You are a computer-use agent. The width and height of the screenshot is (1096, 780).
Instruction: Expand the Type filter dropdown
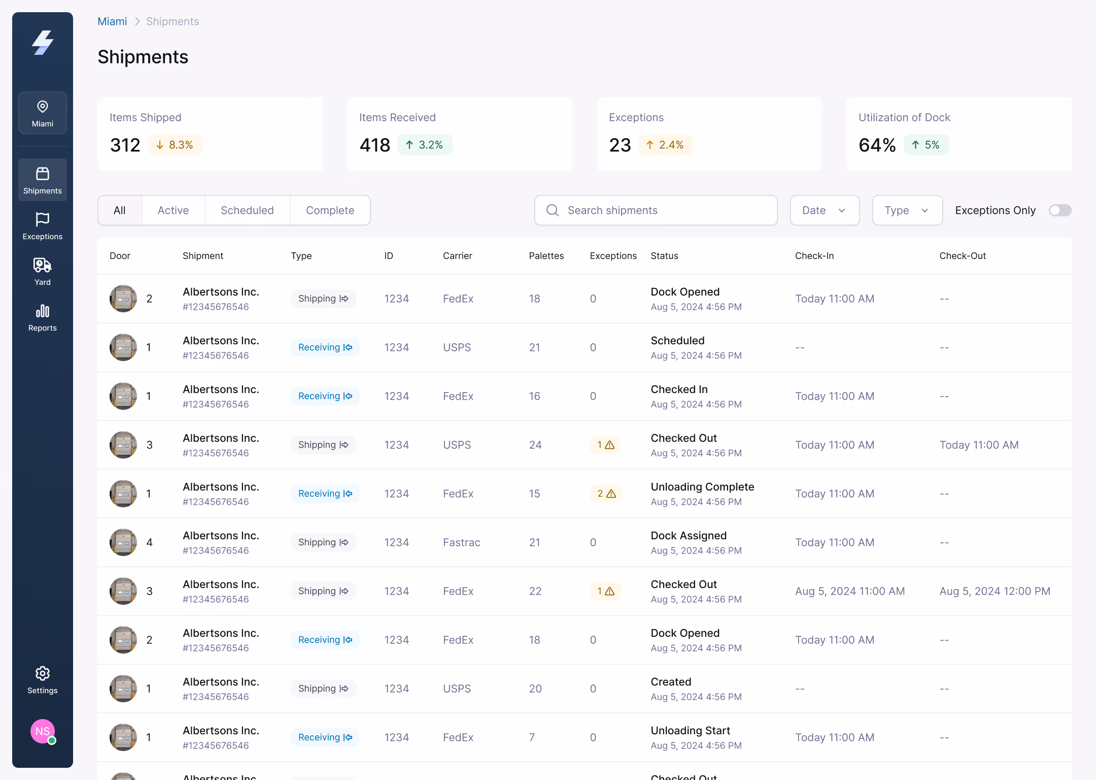coord(907,210)
